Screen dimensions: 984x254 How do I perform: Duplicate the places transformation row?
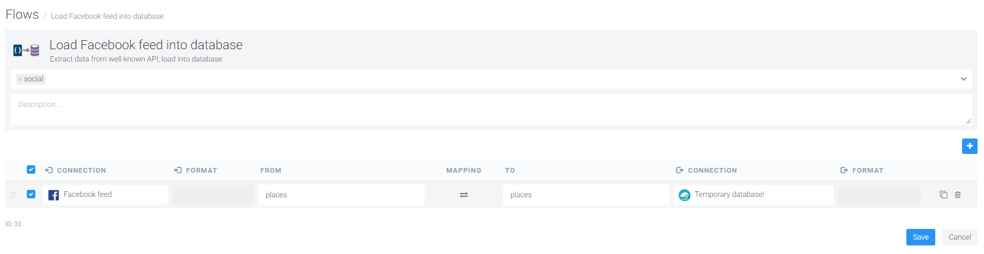943,195
